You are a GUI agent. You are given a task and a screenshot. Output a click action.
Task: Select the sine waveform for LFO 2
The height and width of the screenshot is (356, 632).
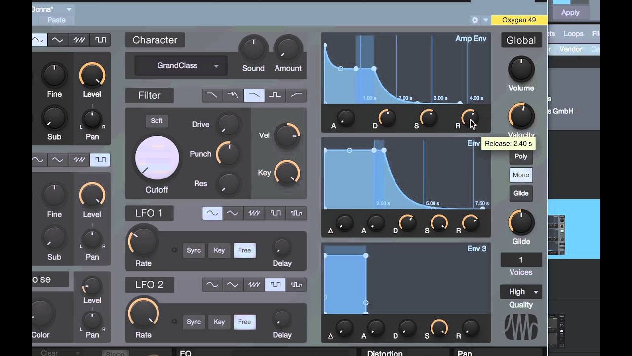212,285
